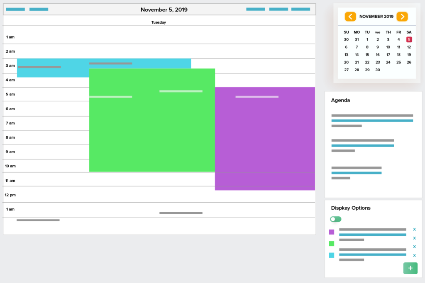Screen dimensions: 425x283
Task: Click the middle blue button on the top-right toolbar
Action: click(278, 9)
